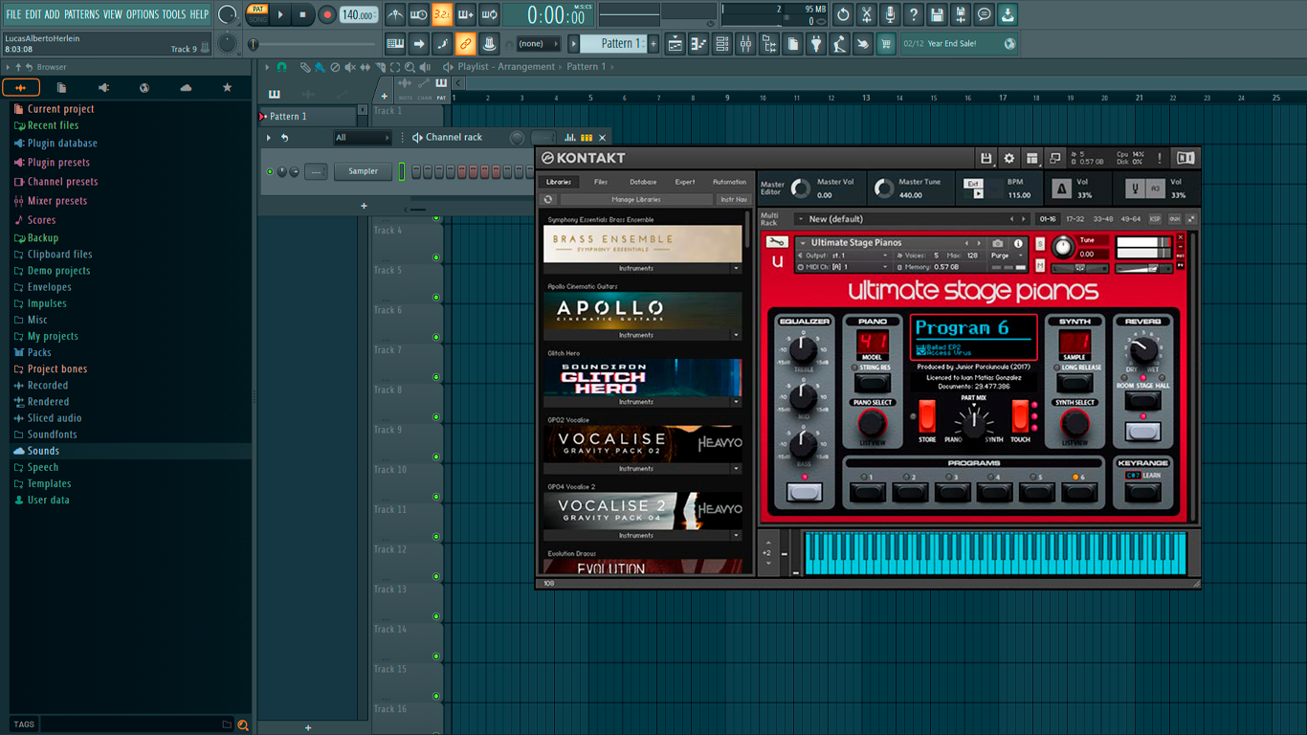This screenshot has width=1307, height=735.
Task: Click the Instr Nav button
Action: pyautogui.click(x=733, y=199)
